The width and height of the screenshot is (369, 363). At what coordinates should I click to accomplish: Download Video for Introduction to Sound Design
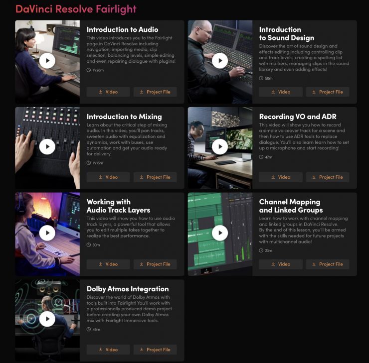click(x=281, y=92)
